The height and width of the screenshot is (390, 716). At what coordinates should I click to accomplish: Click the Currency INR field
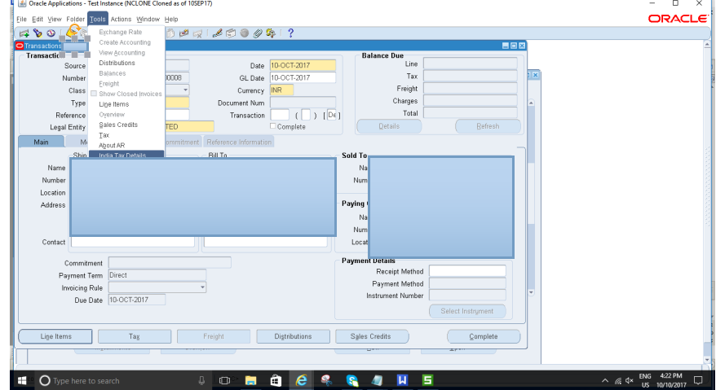[x=281, y=90]
